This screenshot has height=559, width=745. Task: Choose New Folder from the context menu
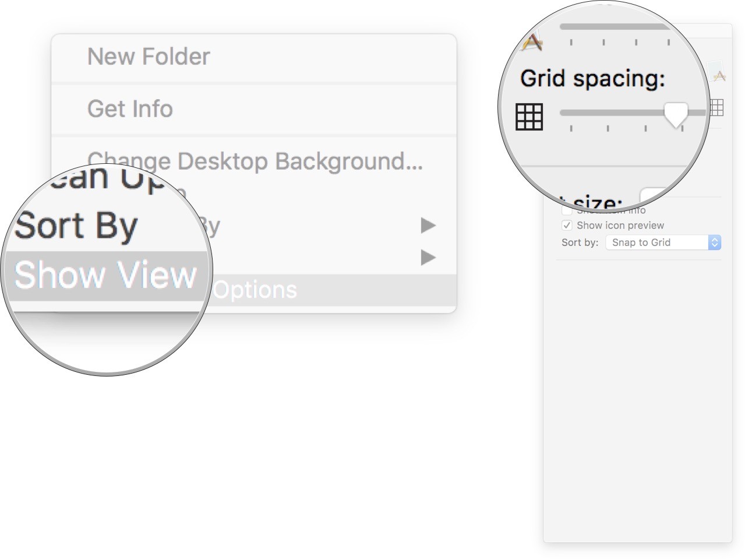[x=149, y=57]
